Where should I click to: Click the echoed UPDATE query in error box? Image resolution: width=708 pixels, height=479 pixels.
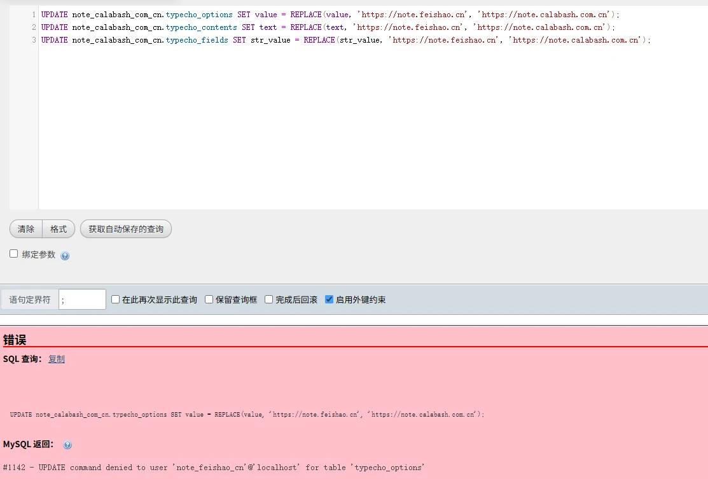click(x=247, y=415)
